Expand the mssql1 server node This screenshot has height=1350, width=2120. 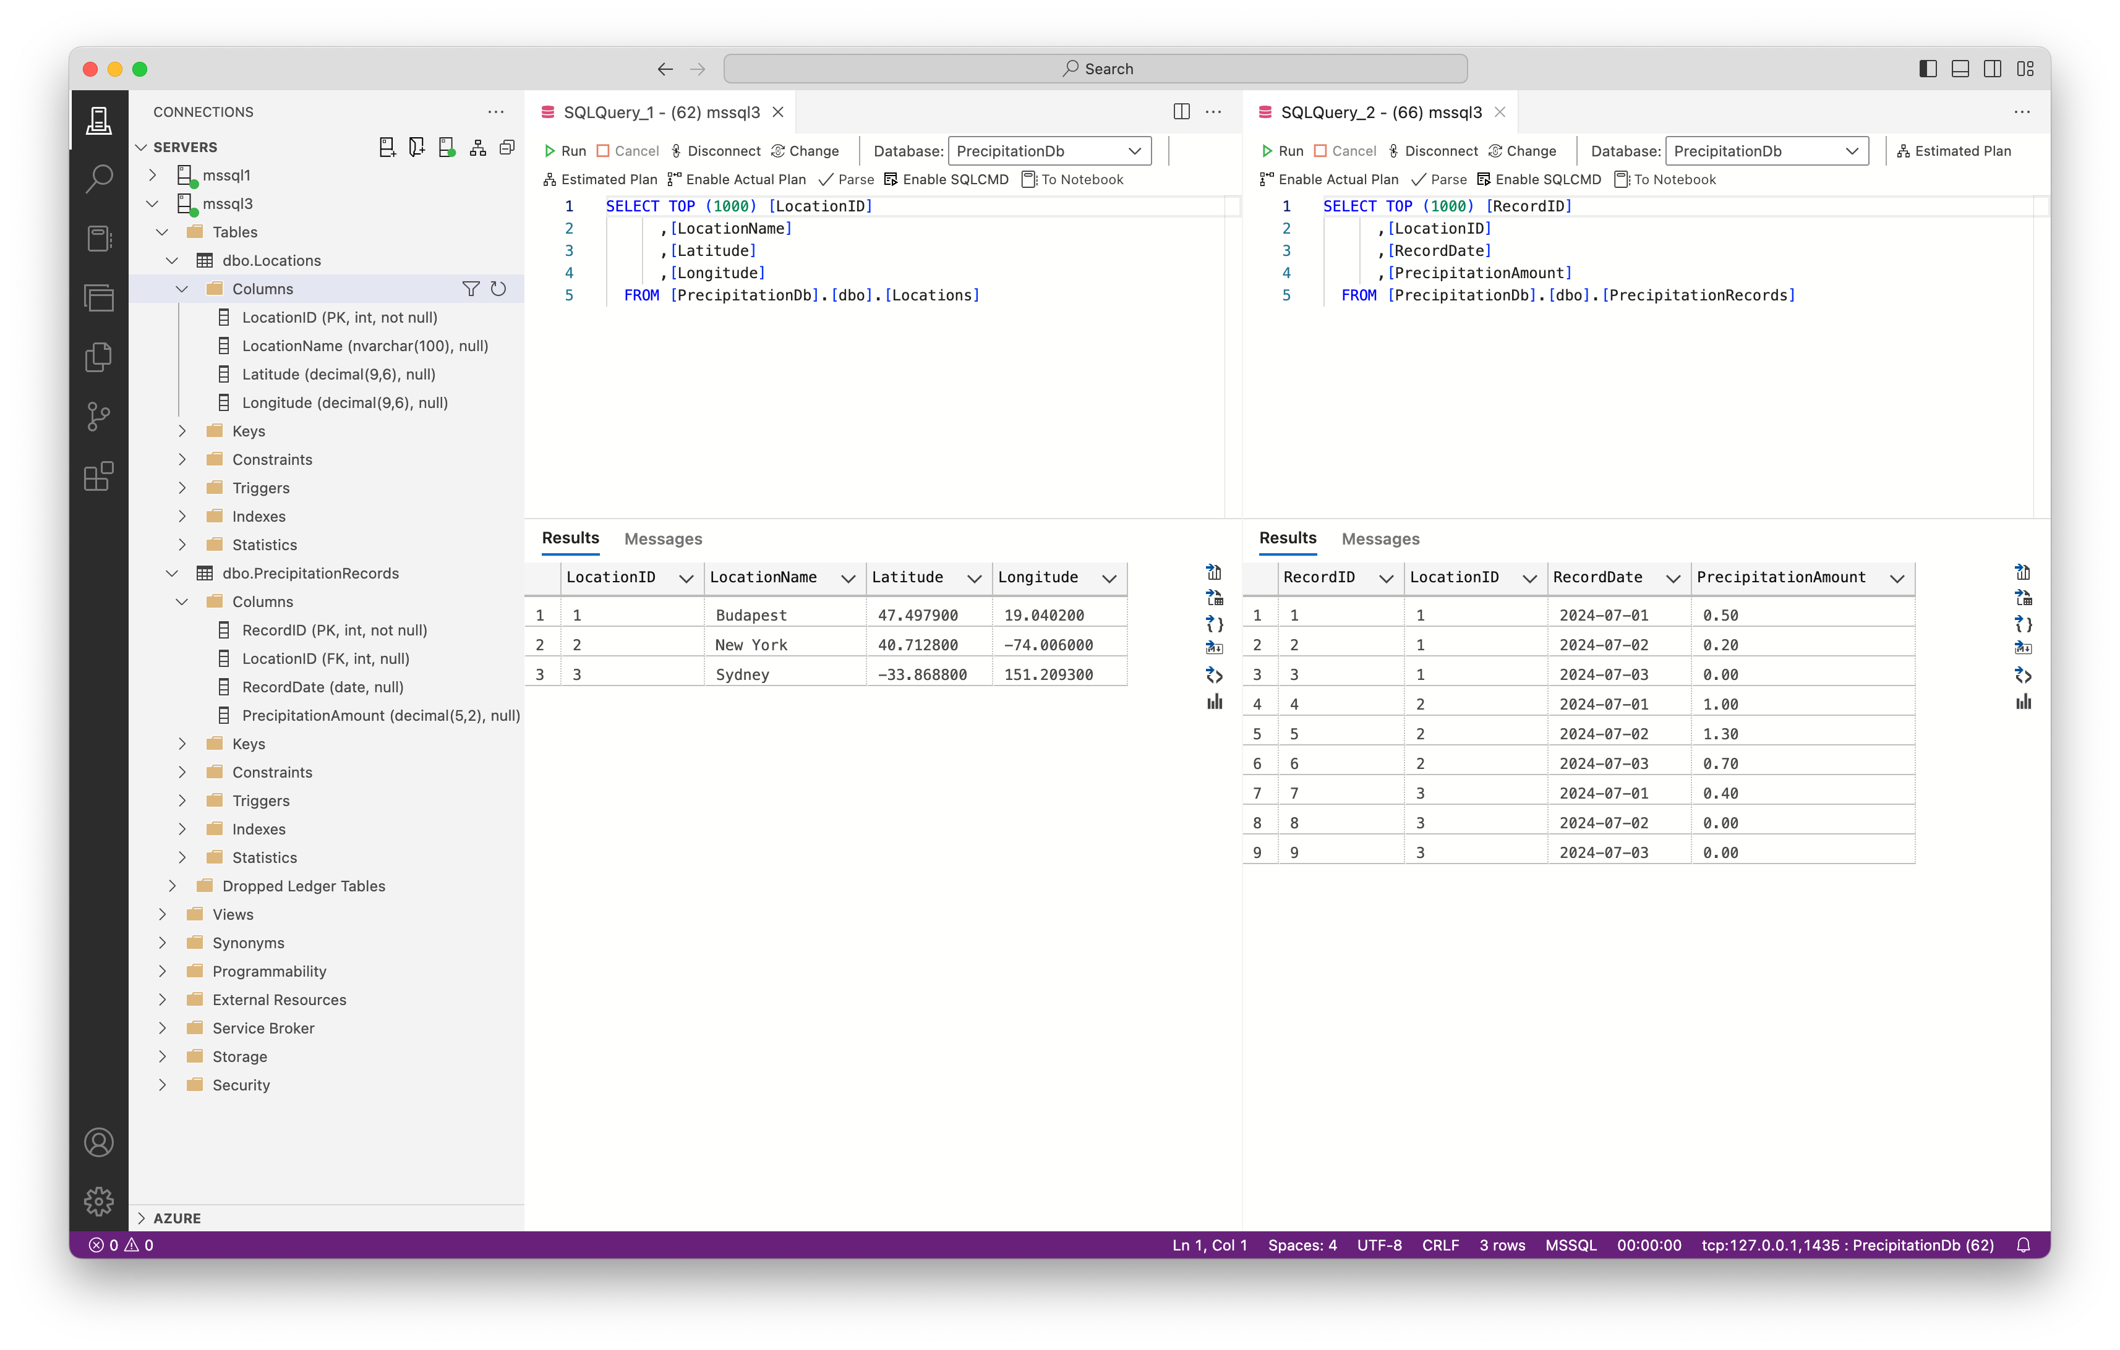(x=153, y=175)
